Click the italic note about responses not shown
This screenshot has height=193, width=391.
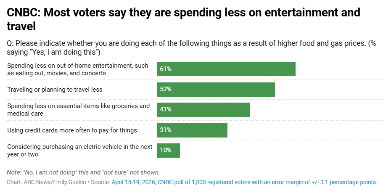coord(83,172)
